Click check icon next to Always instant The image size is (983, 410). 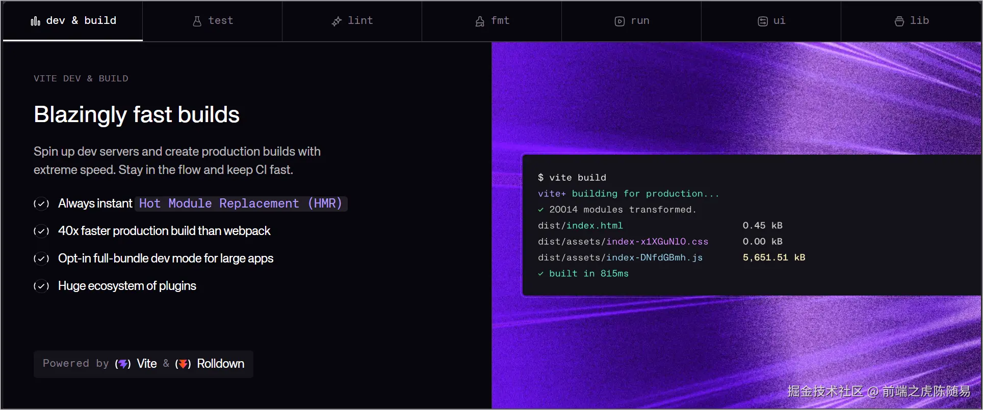pos(41,203)
